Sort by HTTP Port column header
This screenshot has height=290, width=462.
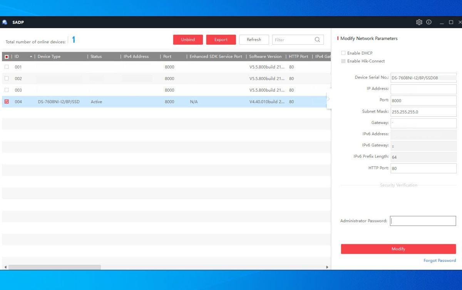click(x=298, y=57)
